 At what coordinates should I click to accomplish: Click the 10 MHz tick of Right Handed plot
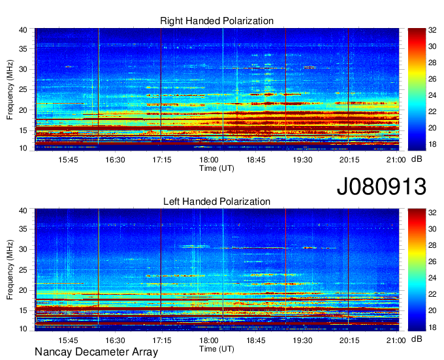[x=23, y=148]
